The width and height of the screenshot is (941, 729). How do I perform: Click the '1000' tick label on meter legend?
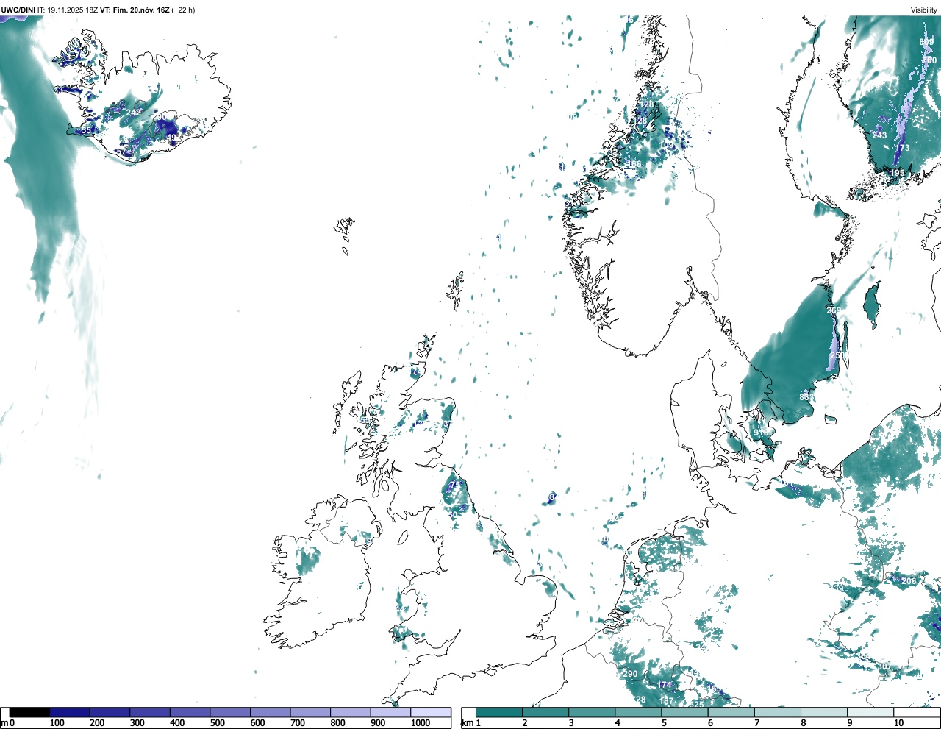pos(421,723)
